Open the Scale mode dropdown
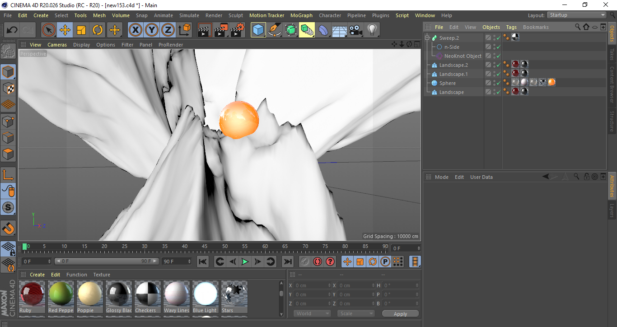617x327 pixels. 356,313
